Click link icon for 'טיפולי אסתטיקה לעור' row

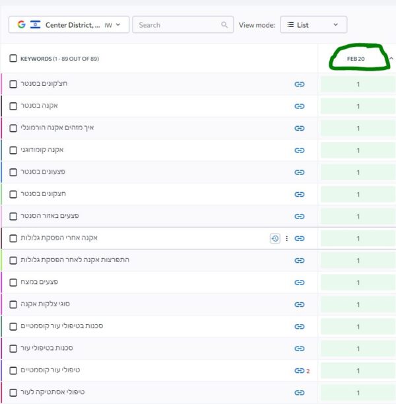click(x=299, y=392)
